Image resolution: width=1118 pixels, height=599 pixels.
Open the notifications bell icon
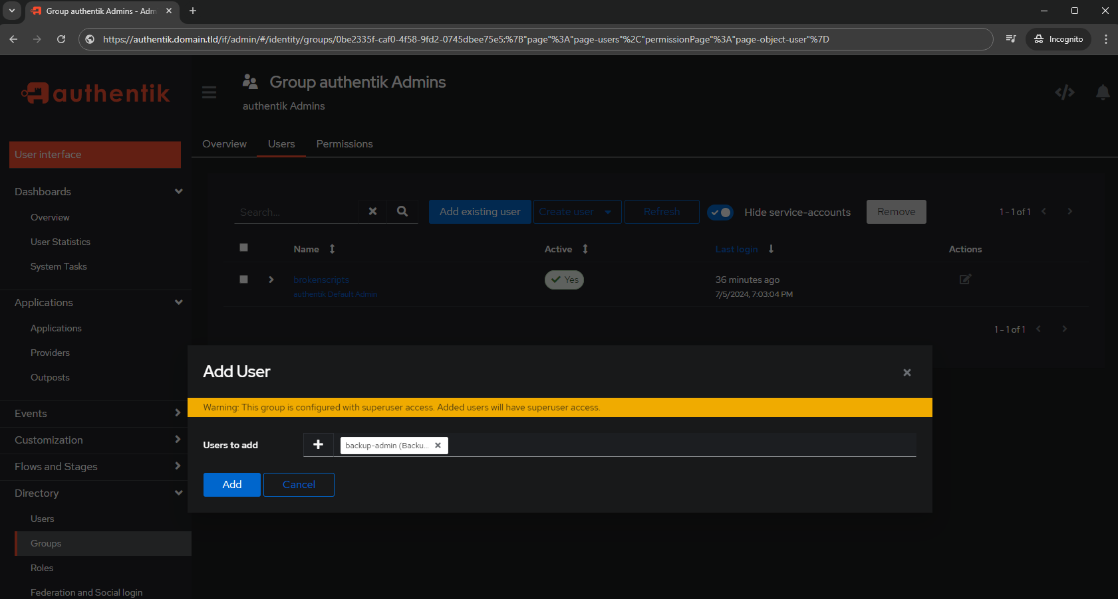click(1103, 92)
